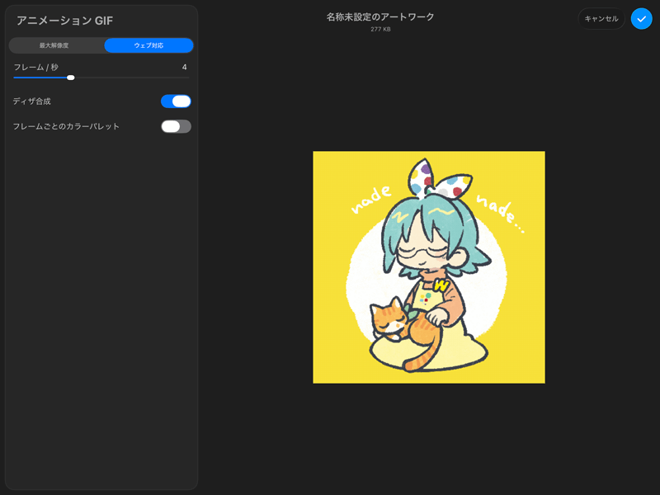Click the フレームごとのカラーパレット label text
Viewport: 660px width, 495px height.
(66, 126)
